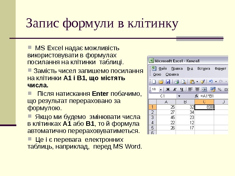
Task: Open the font size 10 dropdown
Action: tap(161, 90)
